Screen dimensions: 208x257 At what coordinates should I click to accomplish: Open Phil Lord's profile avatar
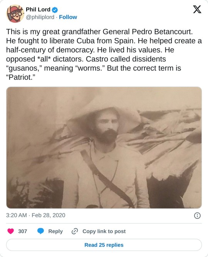click(15, 13)
